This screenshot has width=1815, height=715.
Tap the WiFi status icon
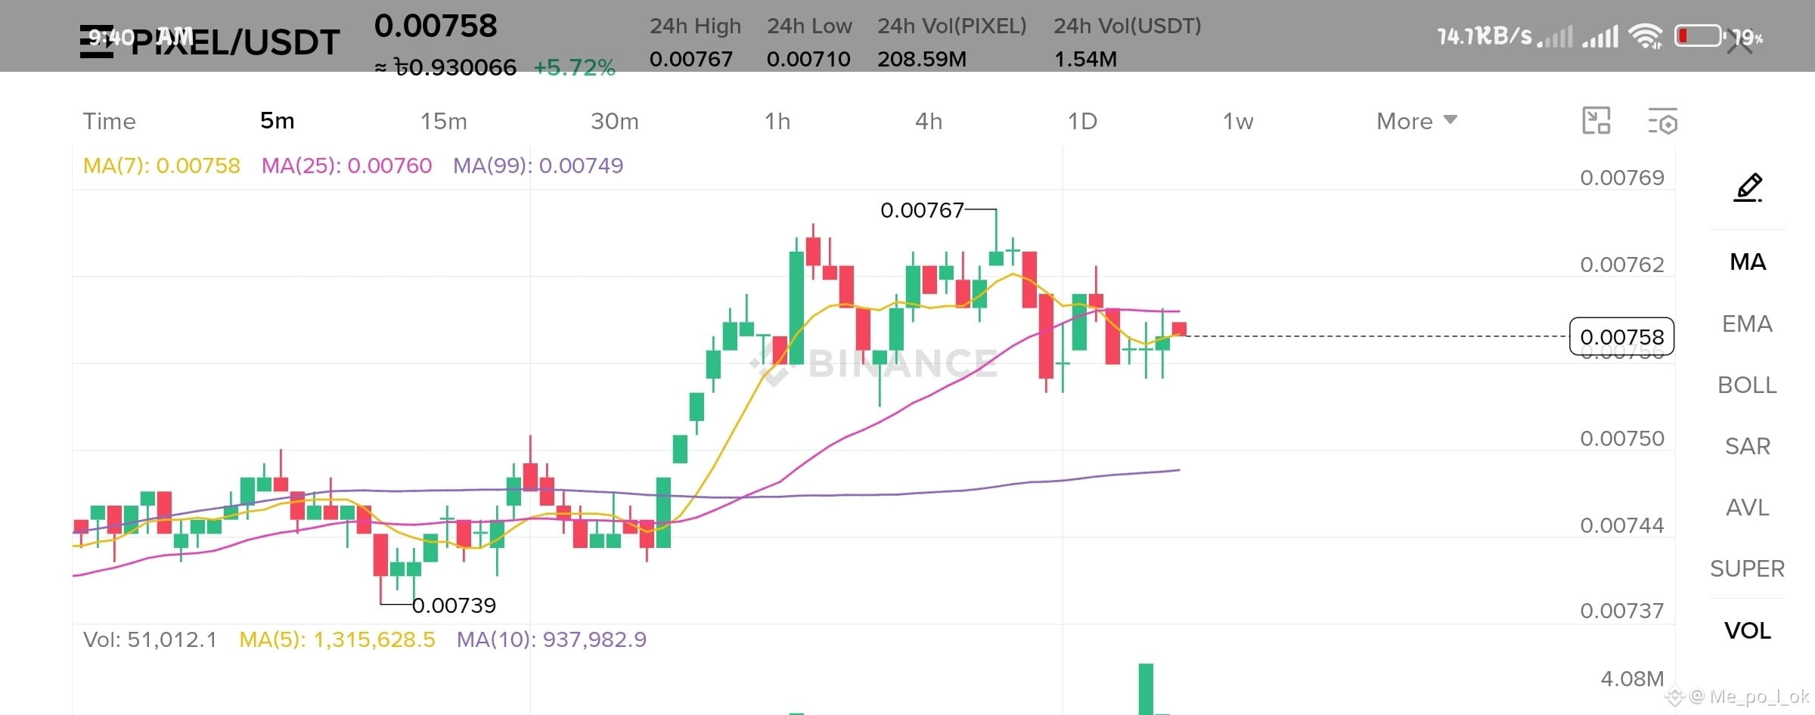[x=1646, y=36]
